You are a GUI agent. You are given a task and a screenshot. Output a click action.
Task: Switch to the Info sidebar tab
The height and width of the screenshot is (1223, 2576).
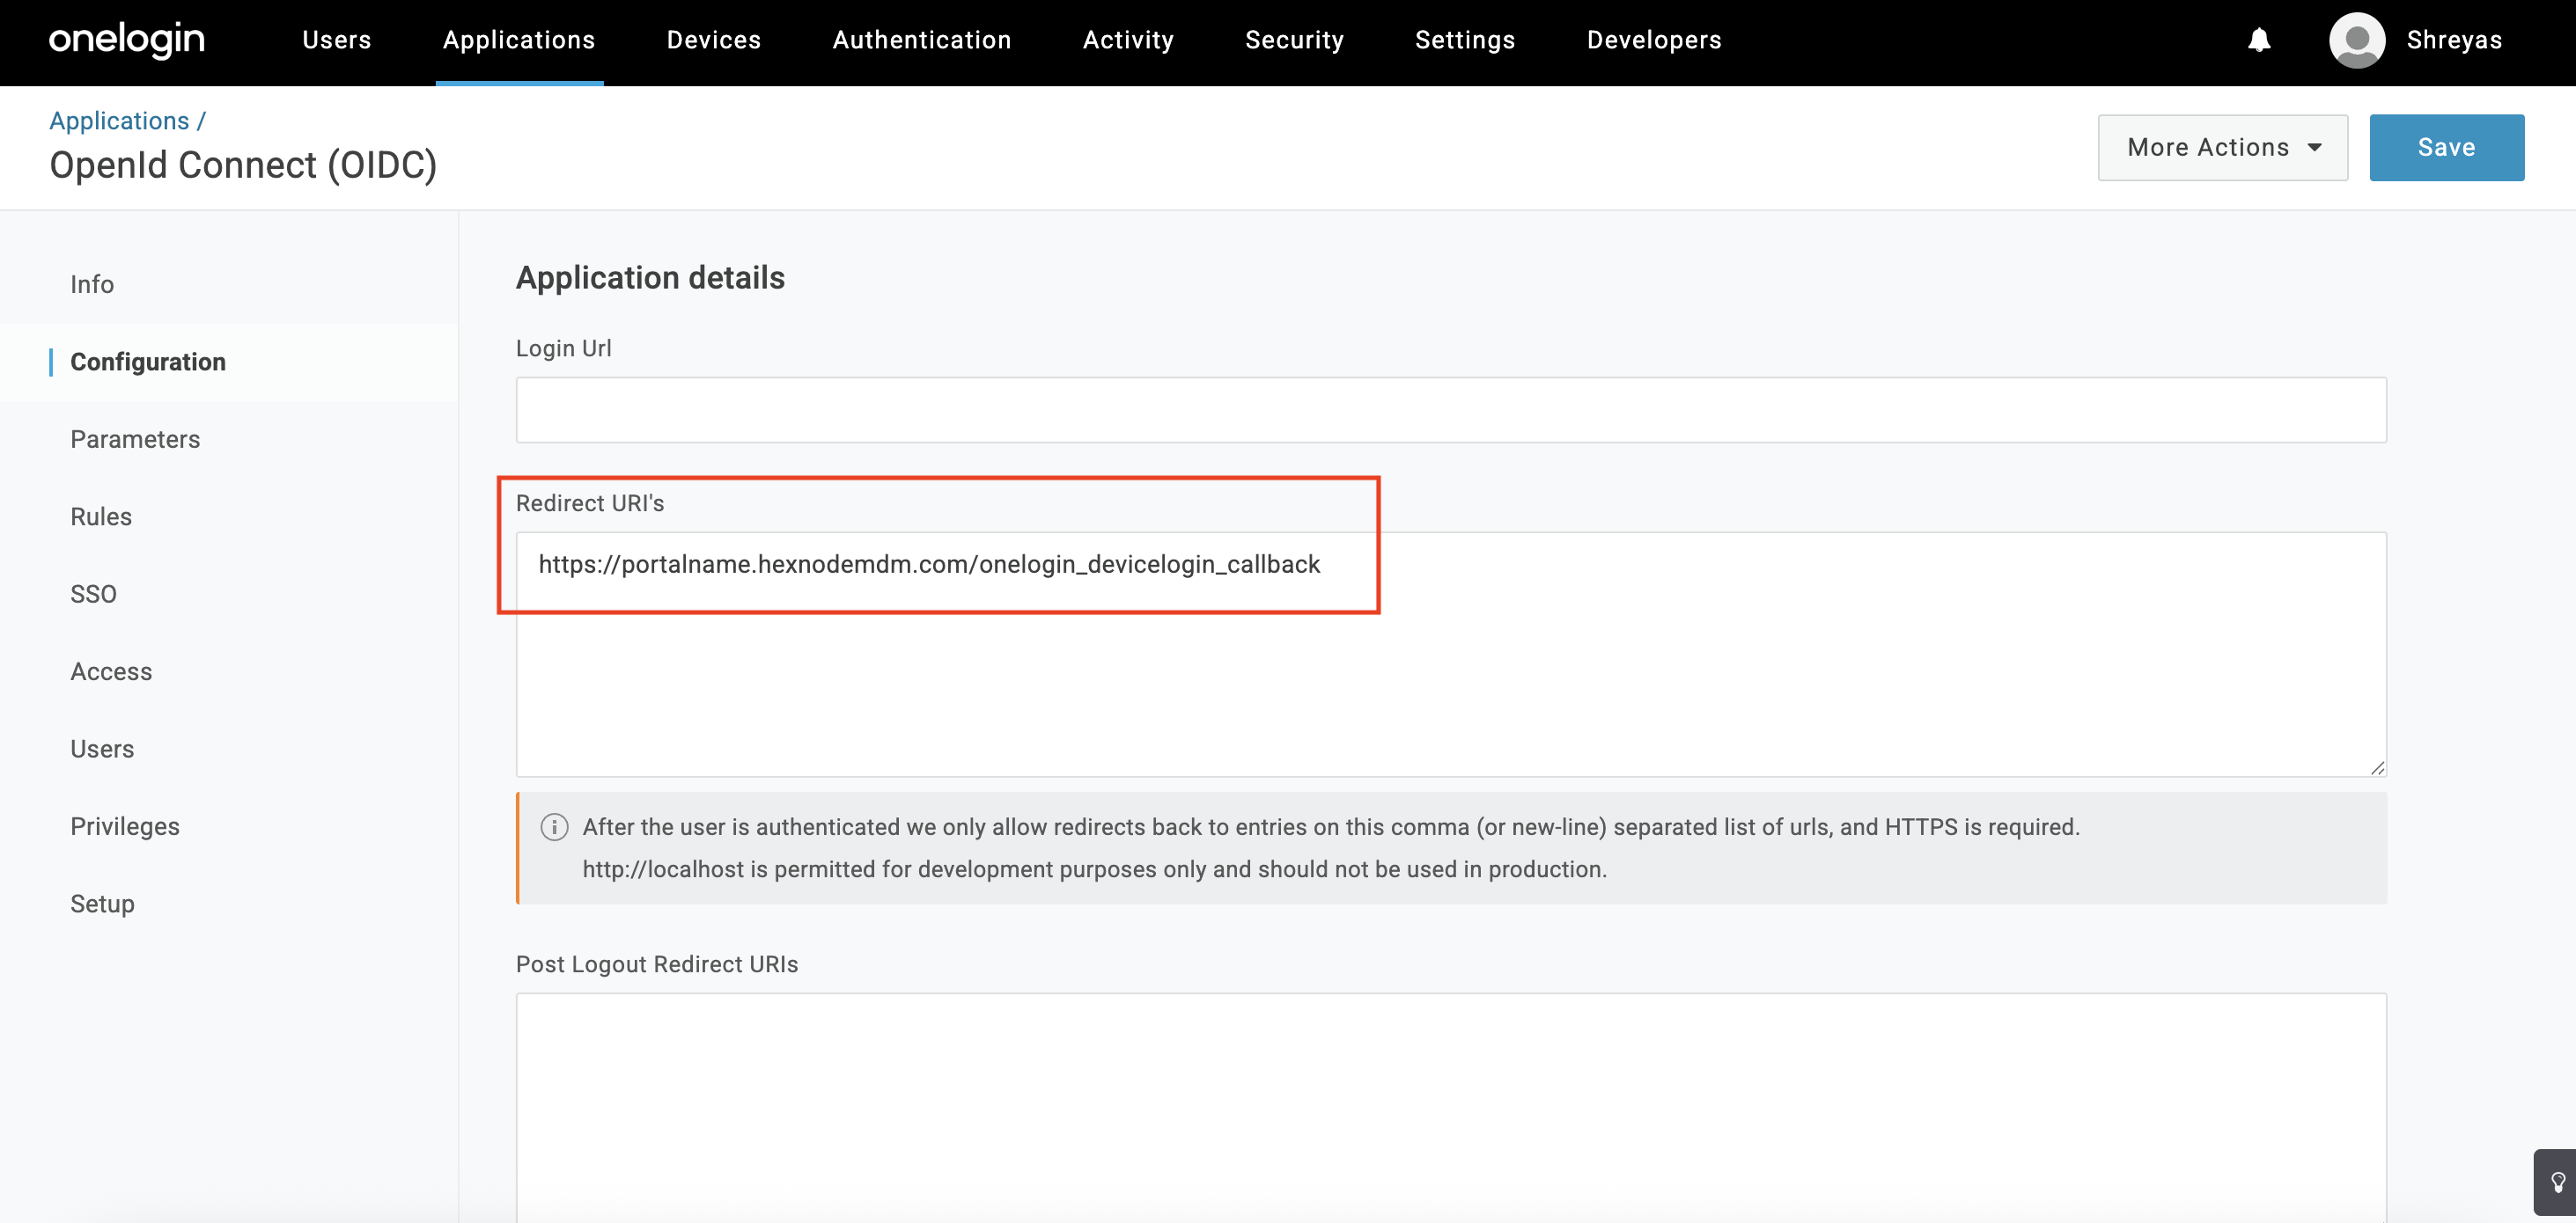92,285
